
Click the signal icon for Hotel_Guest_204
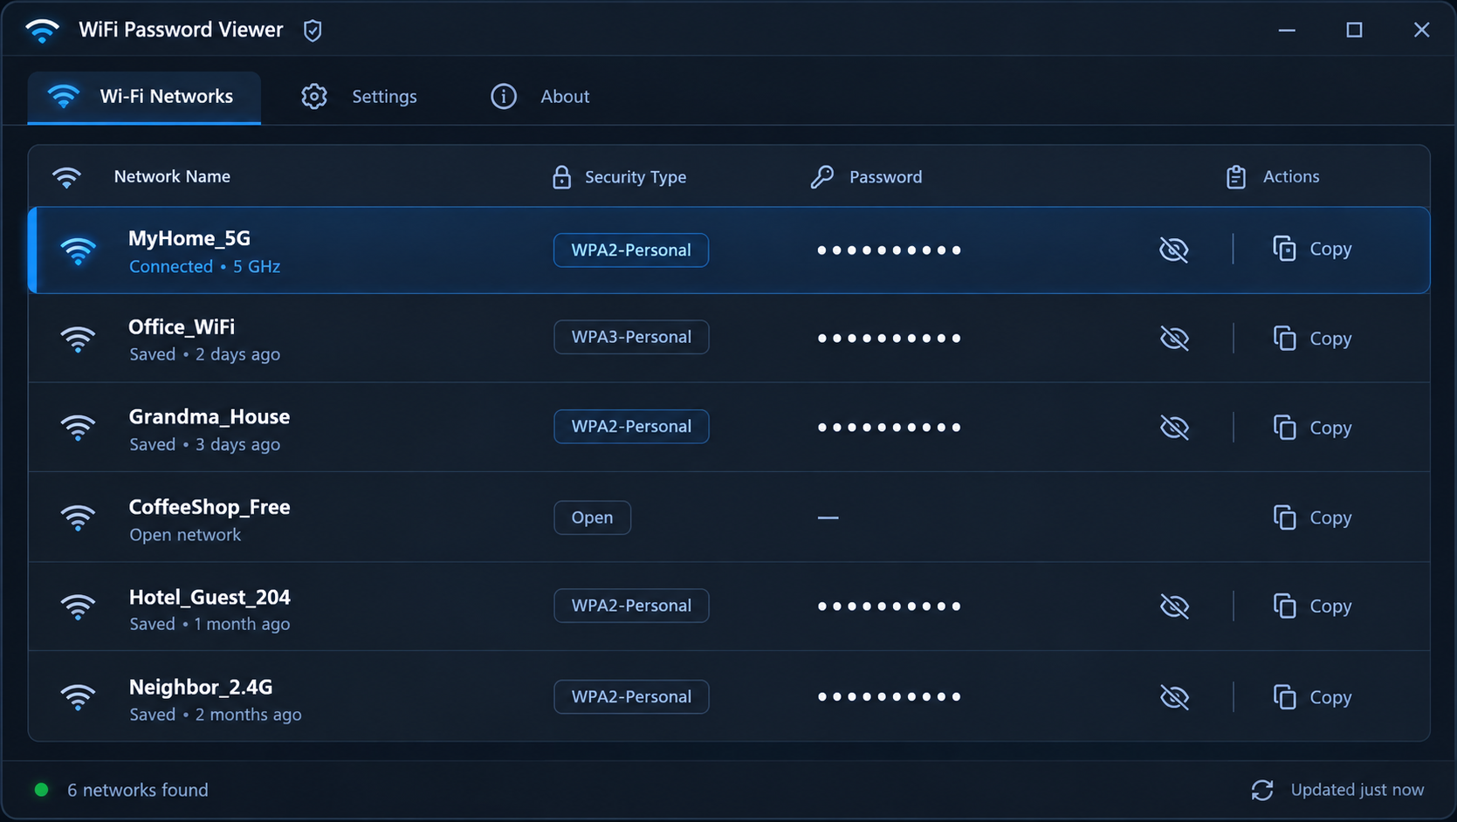(78, 606)
